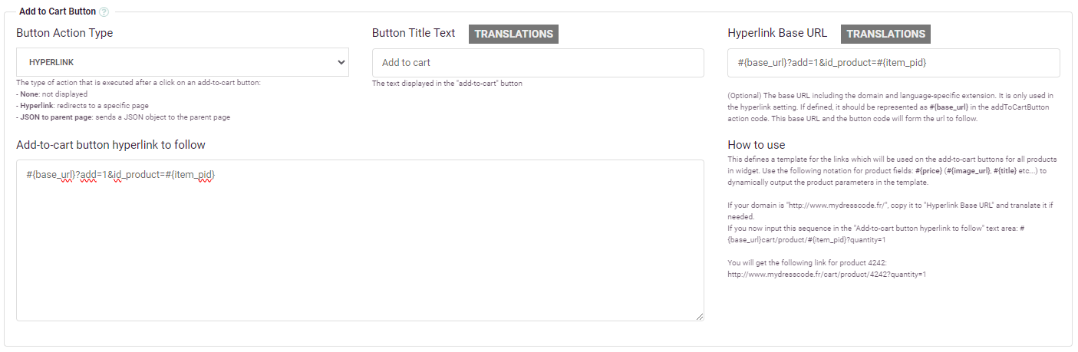Click the help text below Button Title Text
1078x352 pixels.
[447, 83]
